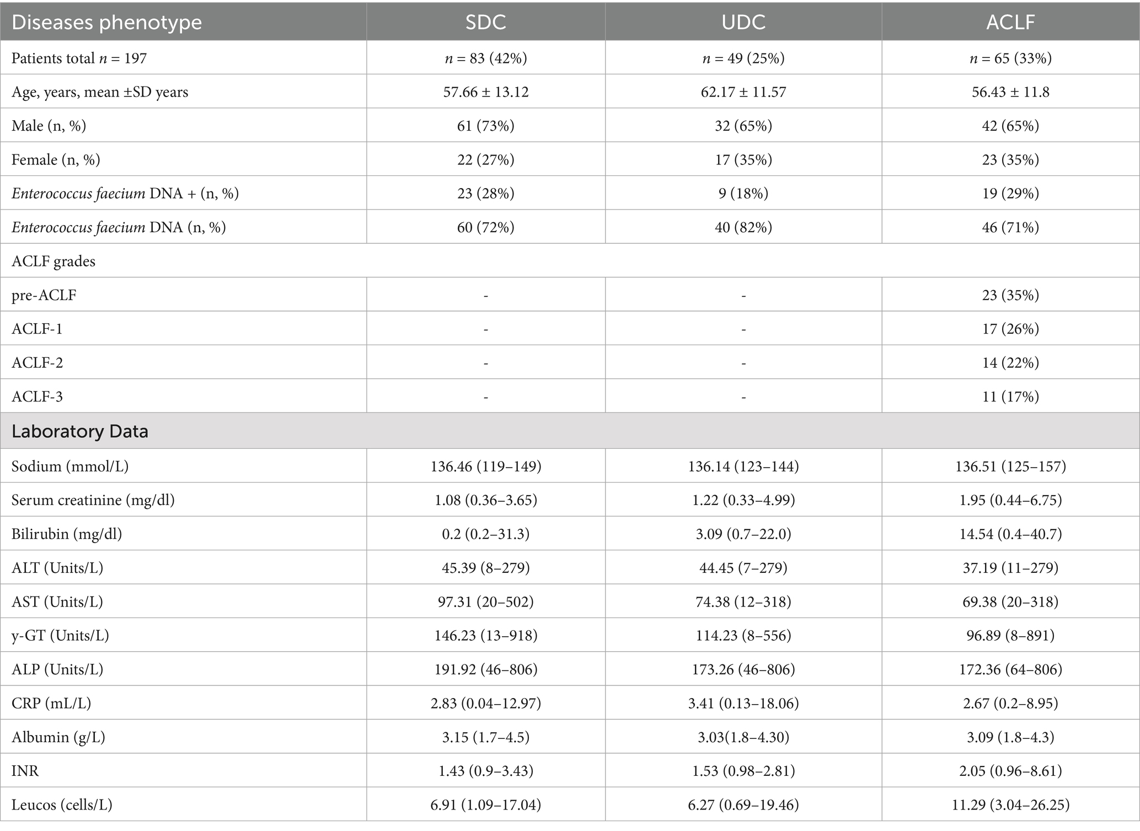Select the pre-ACLF row label
This screenshot has width=1140, height=831.
[44, 295]
